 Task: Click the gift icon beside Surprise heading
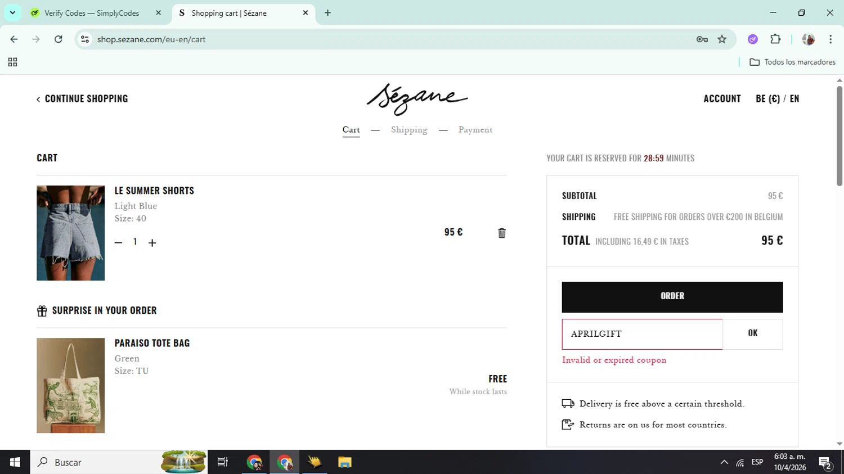[x=42, y=311]
